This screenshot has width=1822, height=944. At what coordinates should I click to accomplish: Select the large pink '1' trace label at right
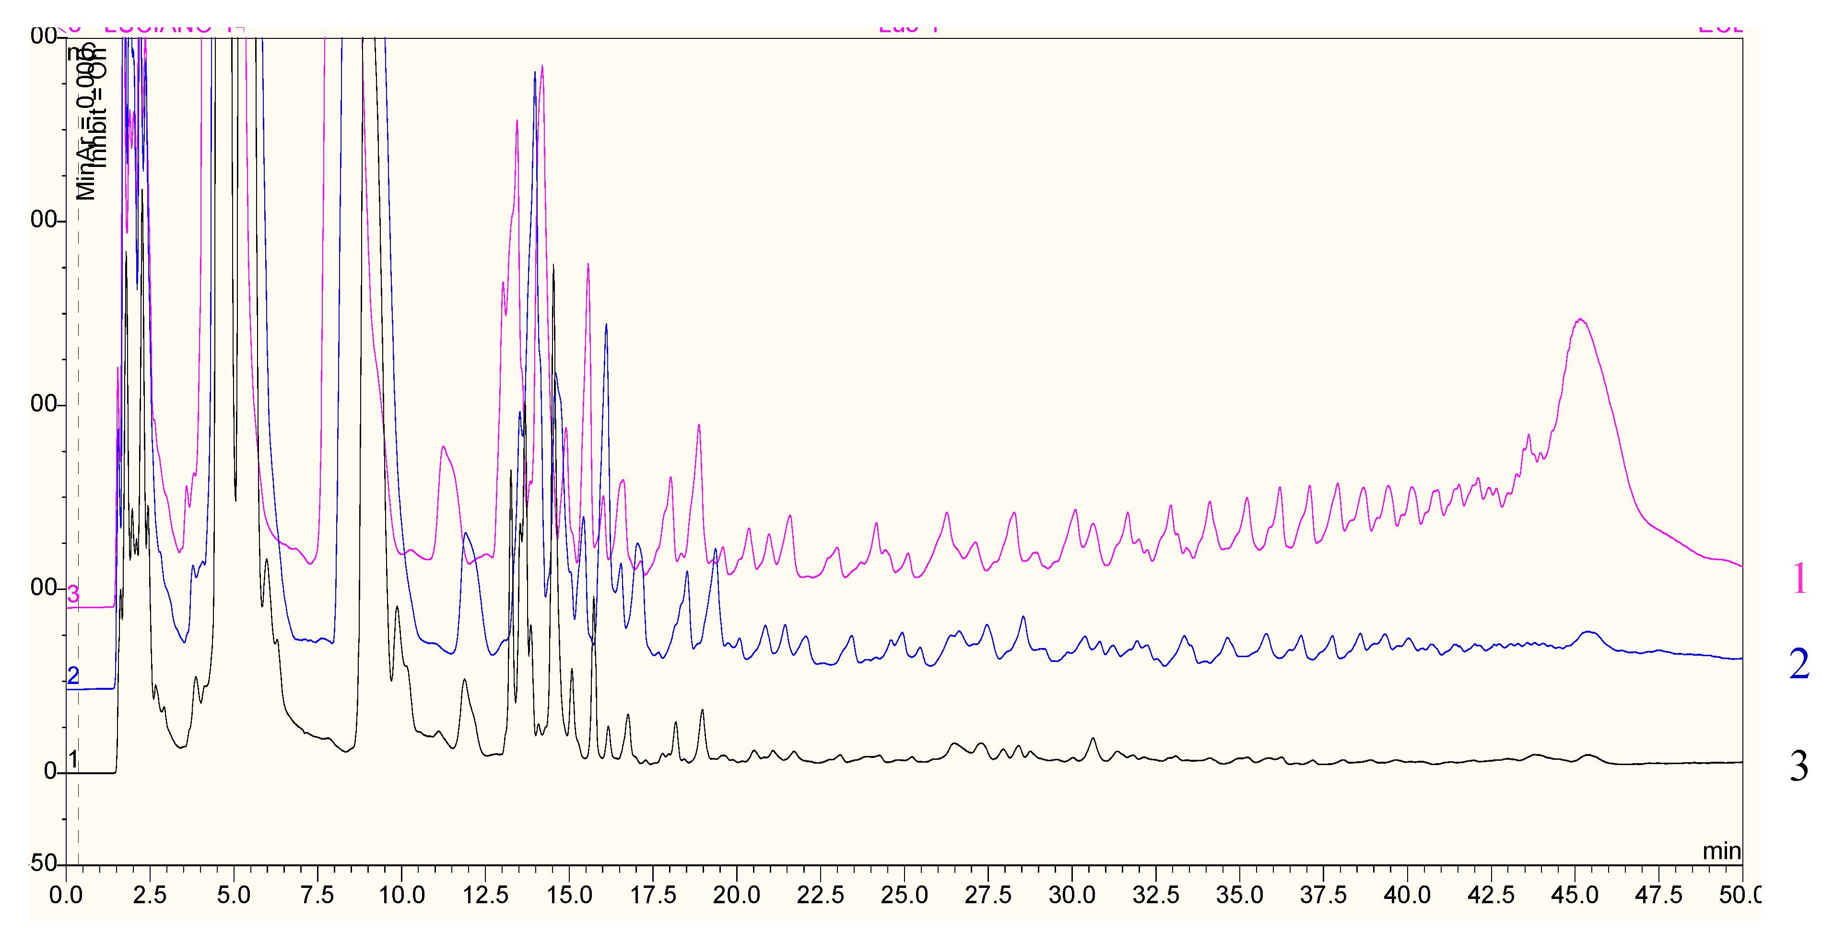coord(1799,578)
